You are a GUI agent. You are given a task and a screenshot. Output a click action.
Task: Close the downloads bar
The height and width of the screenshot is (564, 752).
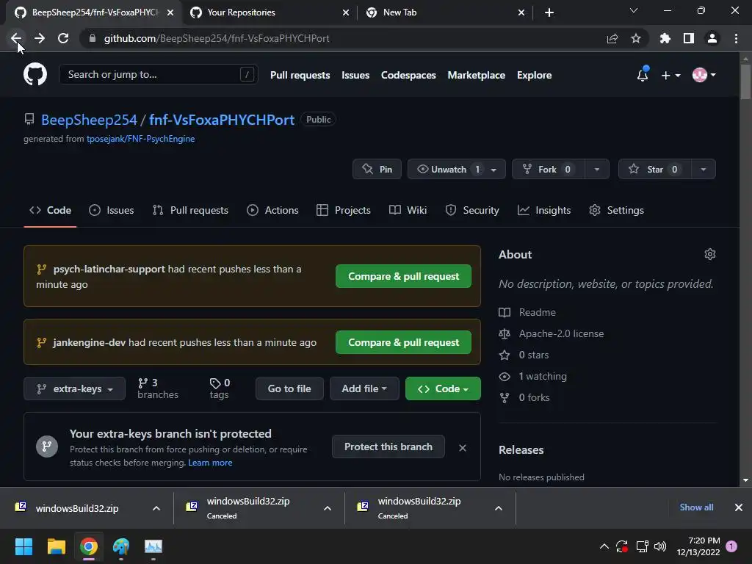click(x=739, y=507)
